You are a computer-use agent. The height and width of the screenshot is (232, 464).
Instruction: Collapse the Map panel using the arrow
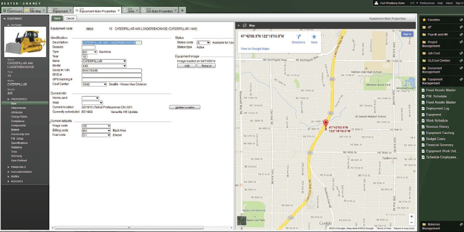click(239, 26)
